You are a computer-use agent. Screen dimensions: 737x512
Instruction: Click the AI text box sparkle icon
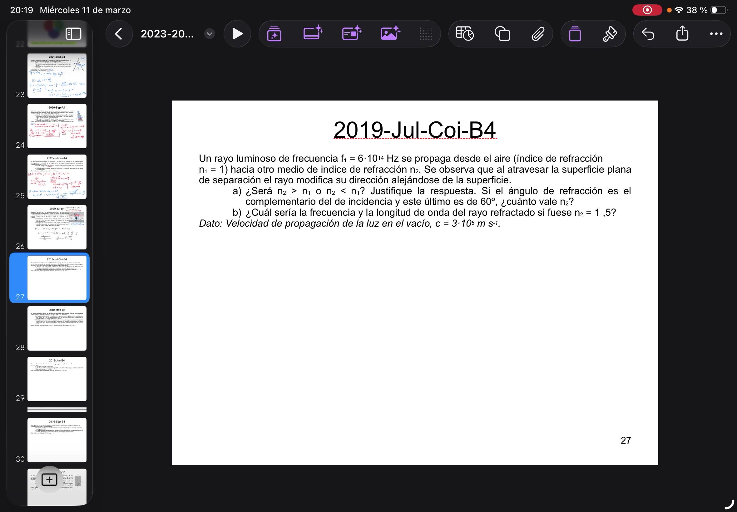313,33
